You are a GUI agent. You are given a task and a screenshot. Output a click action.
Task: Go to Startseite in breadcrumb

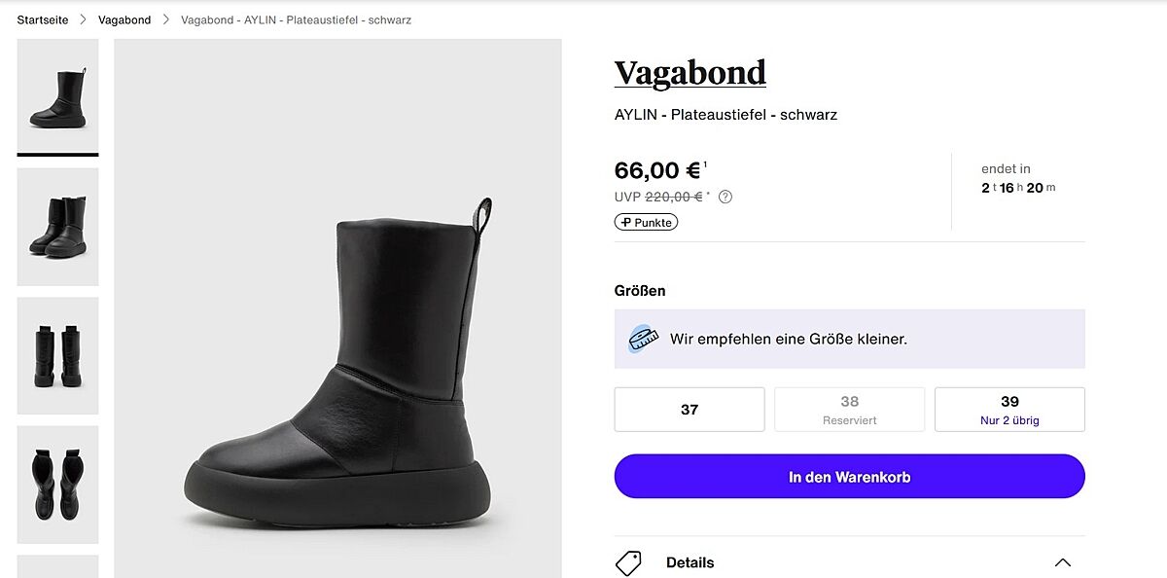tap(43, 19)
